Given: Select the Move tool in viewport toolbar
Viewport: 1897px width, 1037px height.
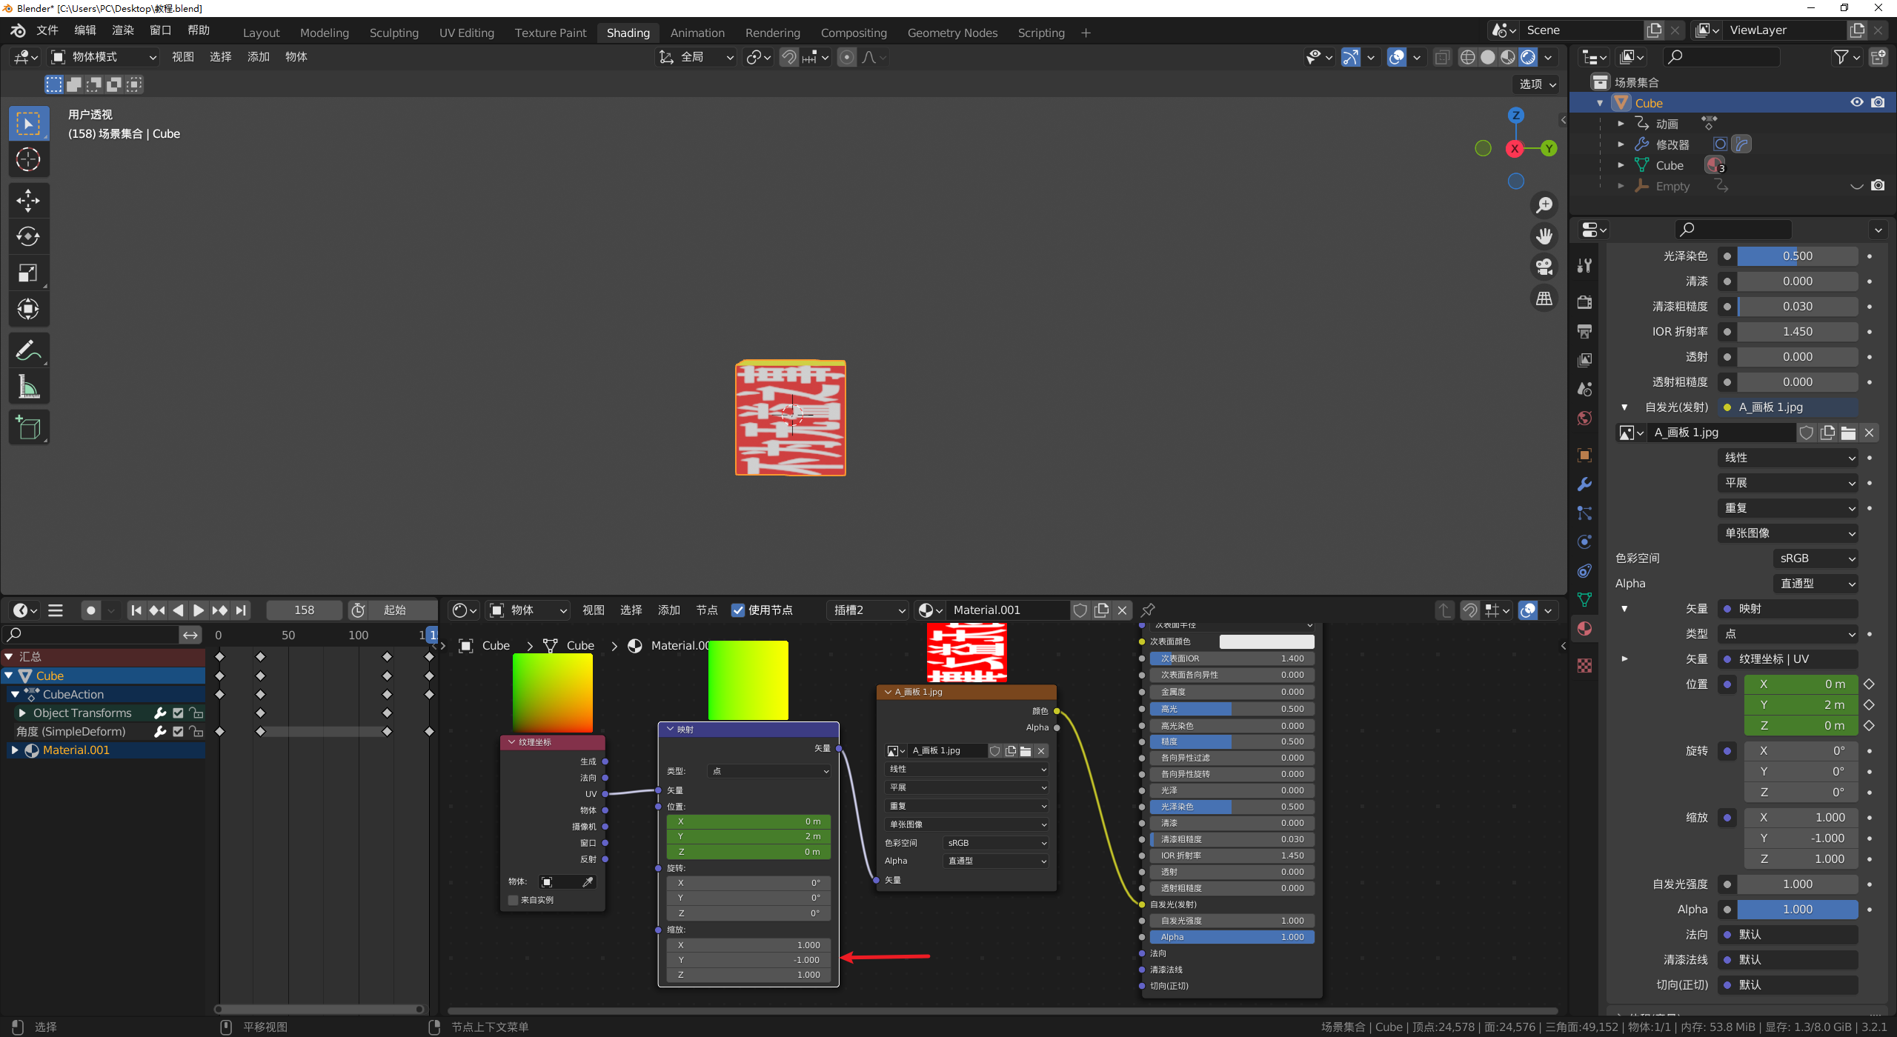Looking at the screenshot, I should pyautogui.click(x=28, y=200).
